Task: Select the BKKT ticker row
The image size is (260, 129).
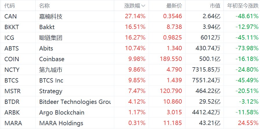Action: [130, 27]
